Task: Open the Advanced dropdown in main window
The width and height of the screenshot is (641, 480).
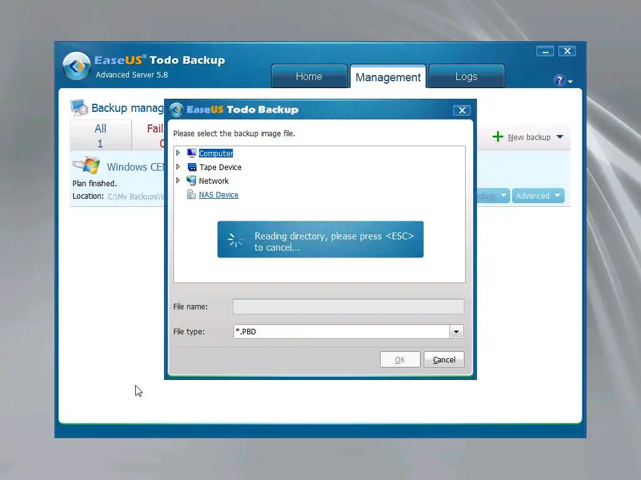Action: coord(538,196)
